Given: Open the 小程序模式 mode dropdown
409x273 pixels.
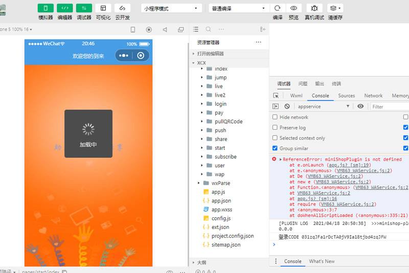Looking at the screenshot, I should coord(171,9).
